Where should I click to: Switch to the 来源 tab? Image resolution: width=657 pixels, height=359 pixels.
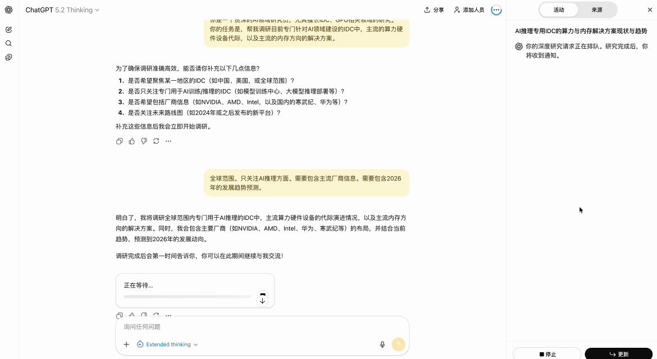(597, 10)
